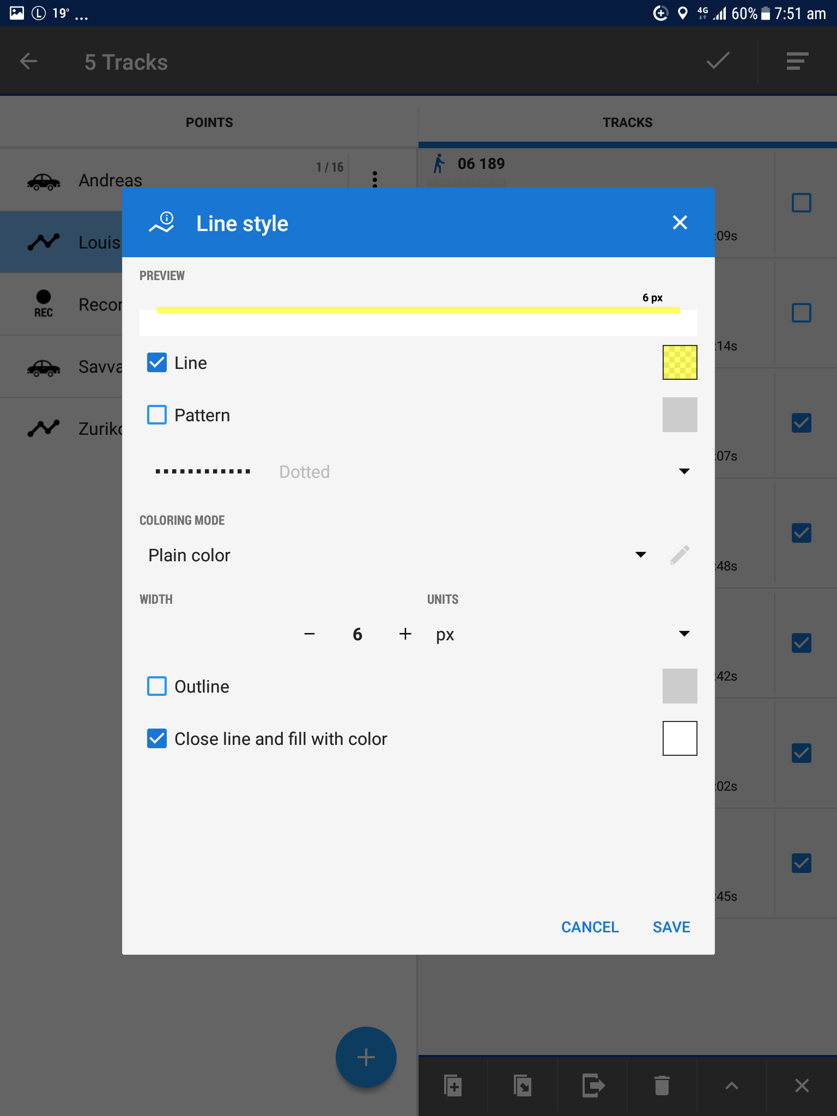
Task: Expand the Dotted pattern dropdown
Action: coord(684,471)
